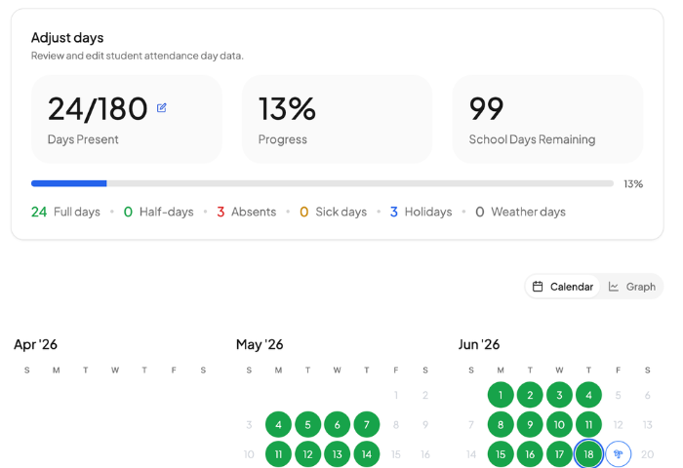Click the grayed June 20 date
The height and width of the screenshot is (468, 683).
coord(647,454)
